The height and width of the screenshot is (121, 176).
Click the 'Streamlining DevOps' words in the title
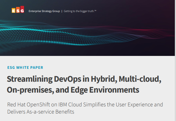(41, 79)
